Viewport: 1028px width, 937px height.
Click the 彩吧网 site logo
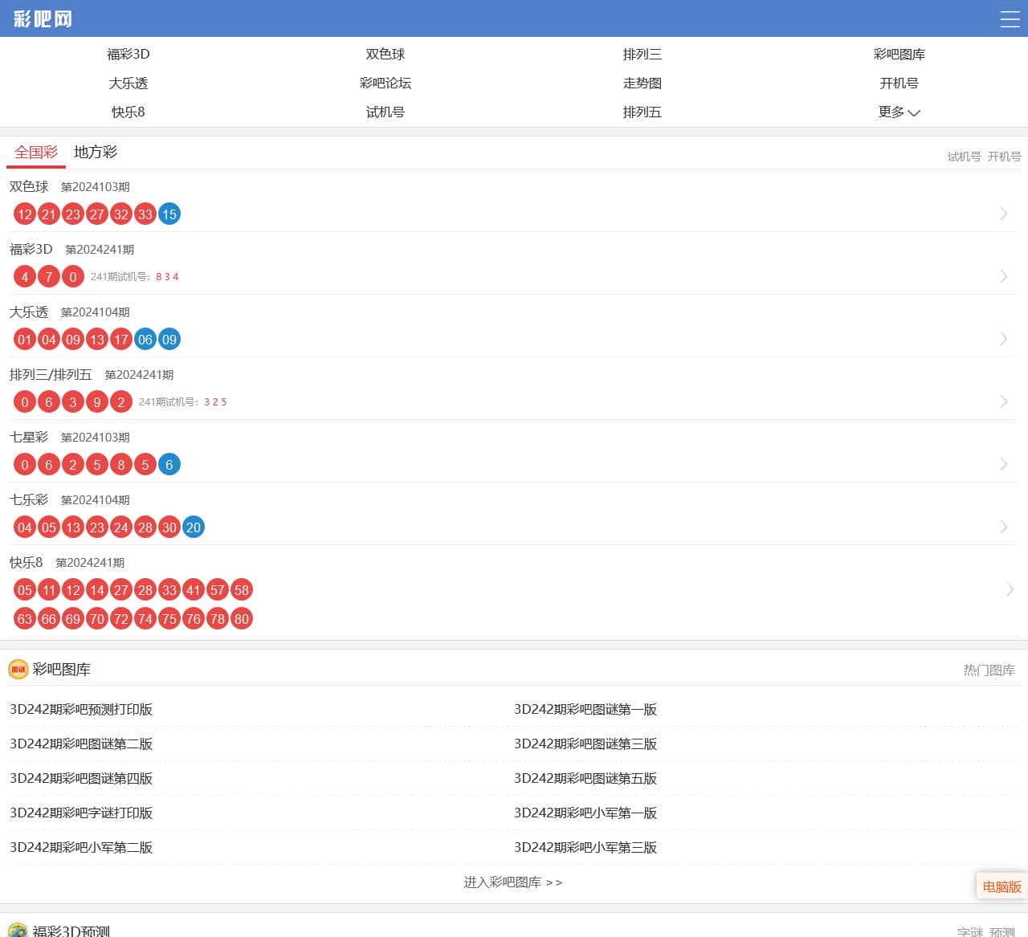[x=43, y=18]
